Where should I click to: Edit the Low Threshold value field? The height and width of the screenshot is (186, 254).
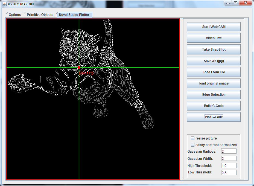[229, 173]
